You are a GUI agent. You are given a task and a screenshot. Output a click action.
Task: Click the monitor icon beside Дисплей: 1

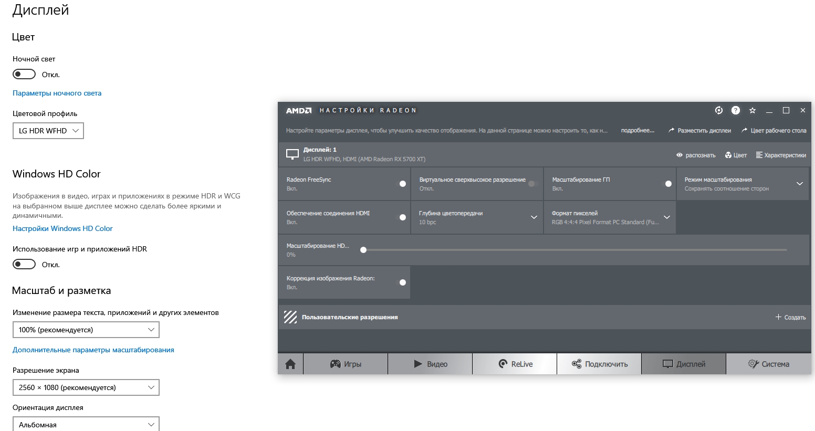pos(292,154)
